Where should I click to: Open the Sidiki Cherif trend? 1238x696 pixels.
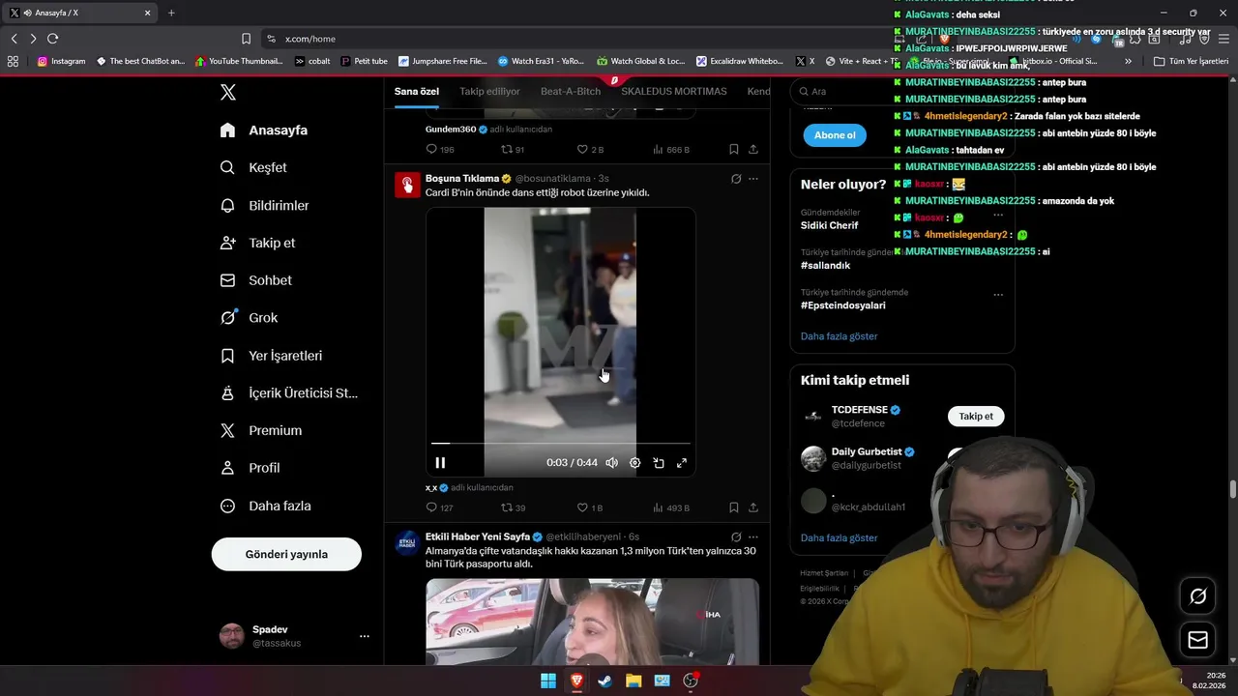pos(830,225)
